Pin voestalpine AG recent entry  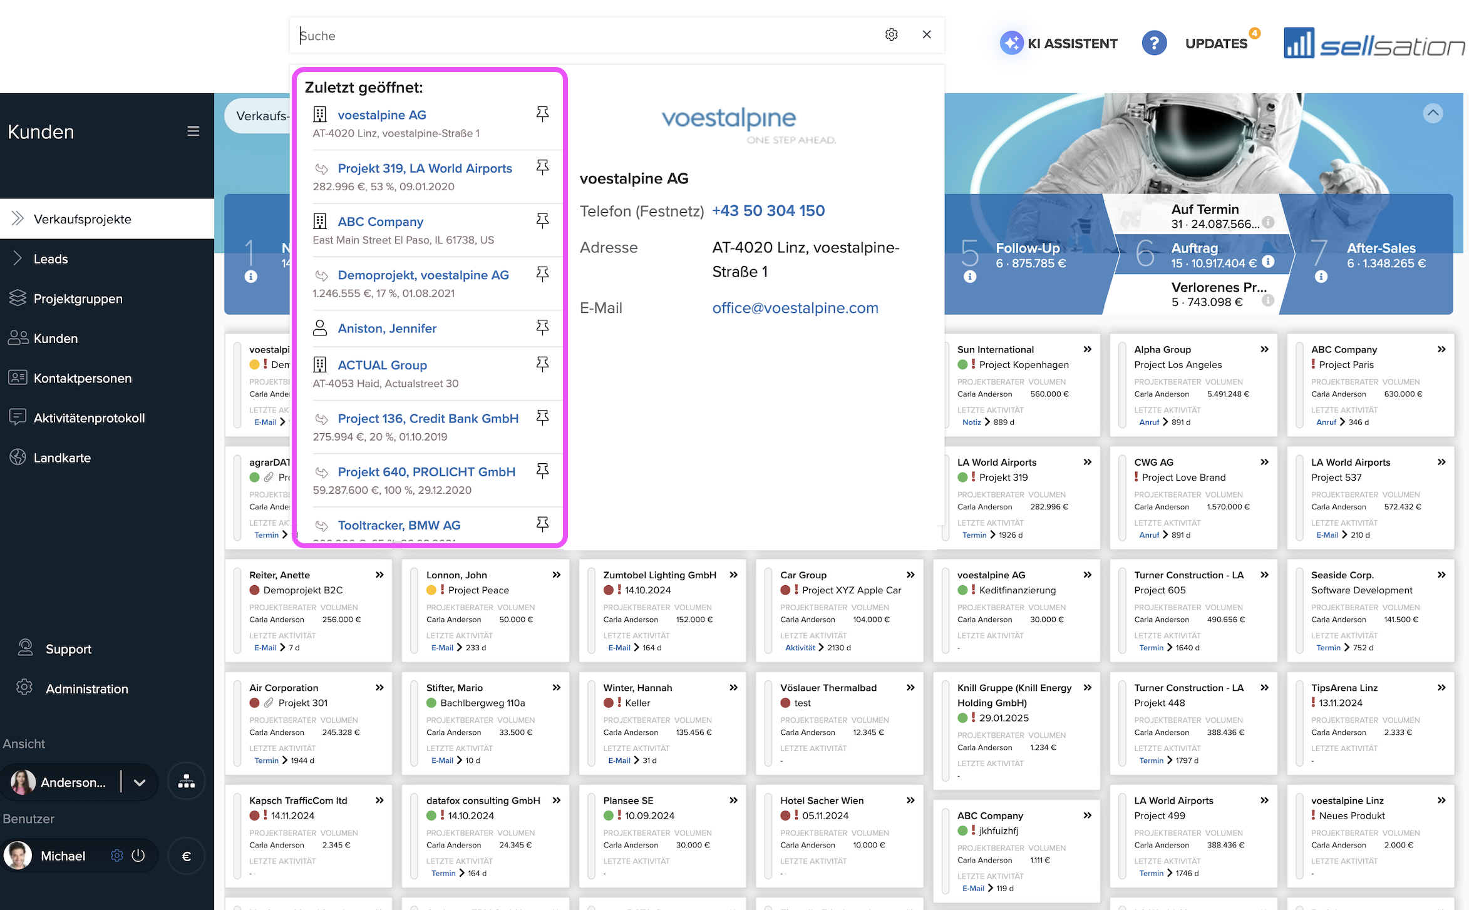point(543,114)
